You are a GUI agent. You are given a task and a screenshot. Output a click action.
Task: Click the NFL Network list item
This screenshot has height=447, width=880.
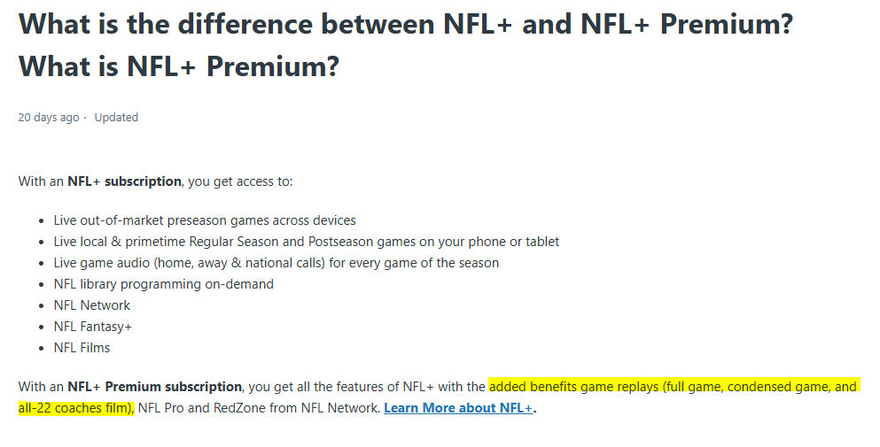point(92,305)
